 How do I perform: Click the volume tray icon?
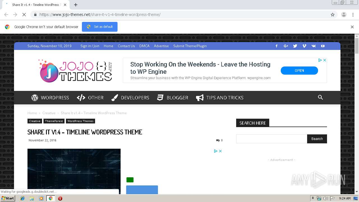[x=325, y=198]
